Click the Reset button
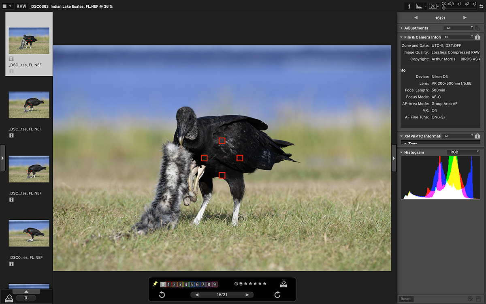 point(405,299)
